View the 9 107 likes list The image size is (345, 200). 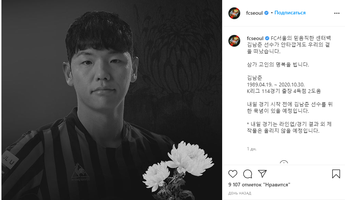pos(259,185)
